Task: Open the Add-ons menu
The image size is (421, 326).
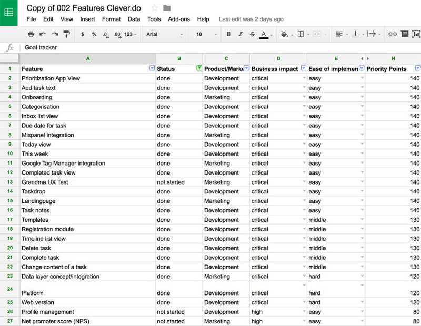Action: click(x=179, y=19)
